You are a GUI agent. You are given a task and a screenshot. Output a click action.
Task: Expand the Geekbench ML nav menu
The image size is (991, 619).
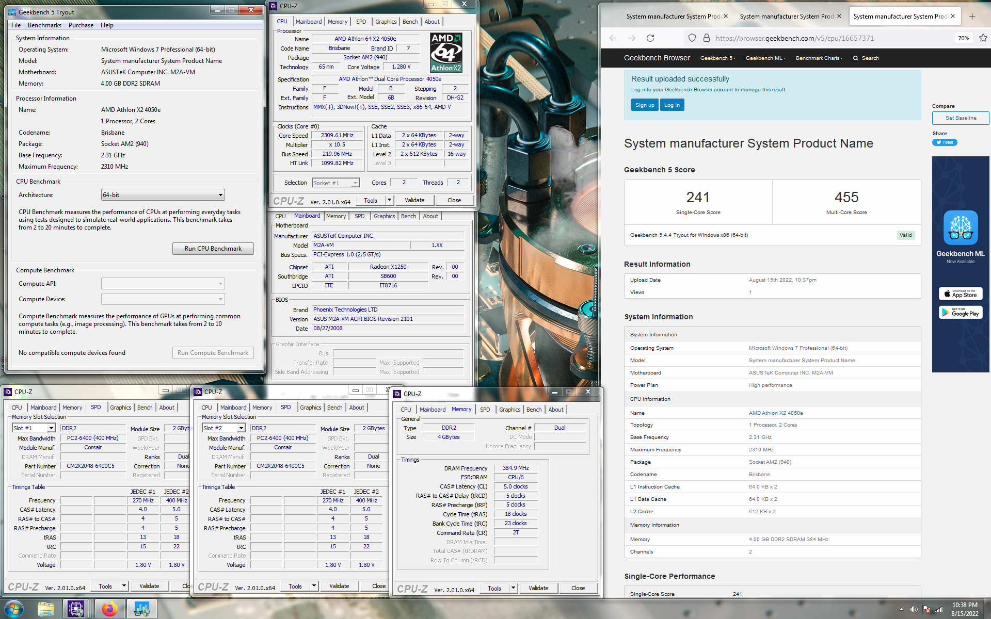click(x=765, y=58)
